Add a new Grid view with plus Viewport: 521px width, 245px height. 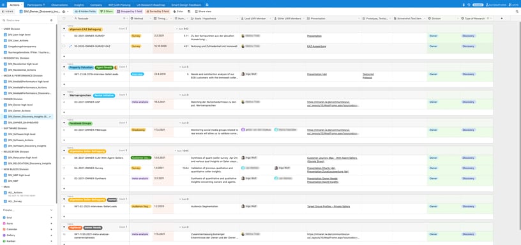51,218
